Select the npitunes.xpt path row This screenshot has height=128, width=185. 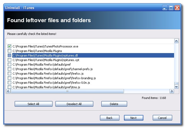46,60
